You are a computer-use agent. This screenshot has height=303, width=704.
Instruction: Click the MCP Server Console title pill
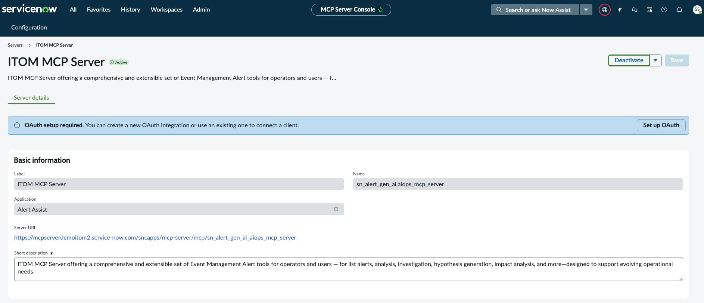coord(351,10)
